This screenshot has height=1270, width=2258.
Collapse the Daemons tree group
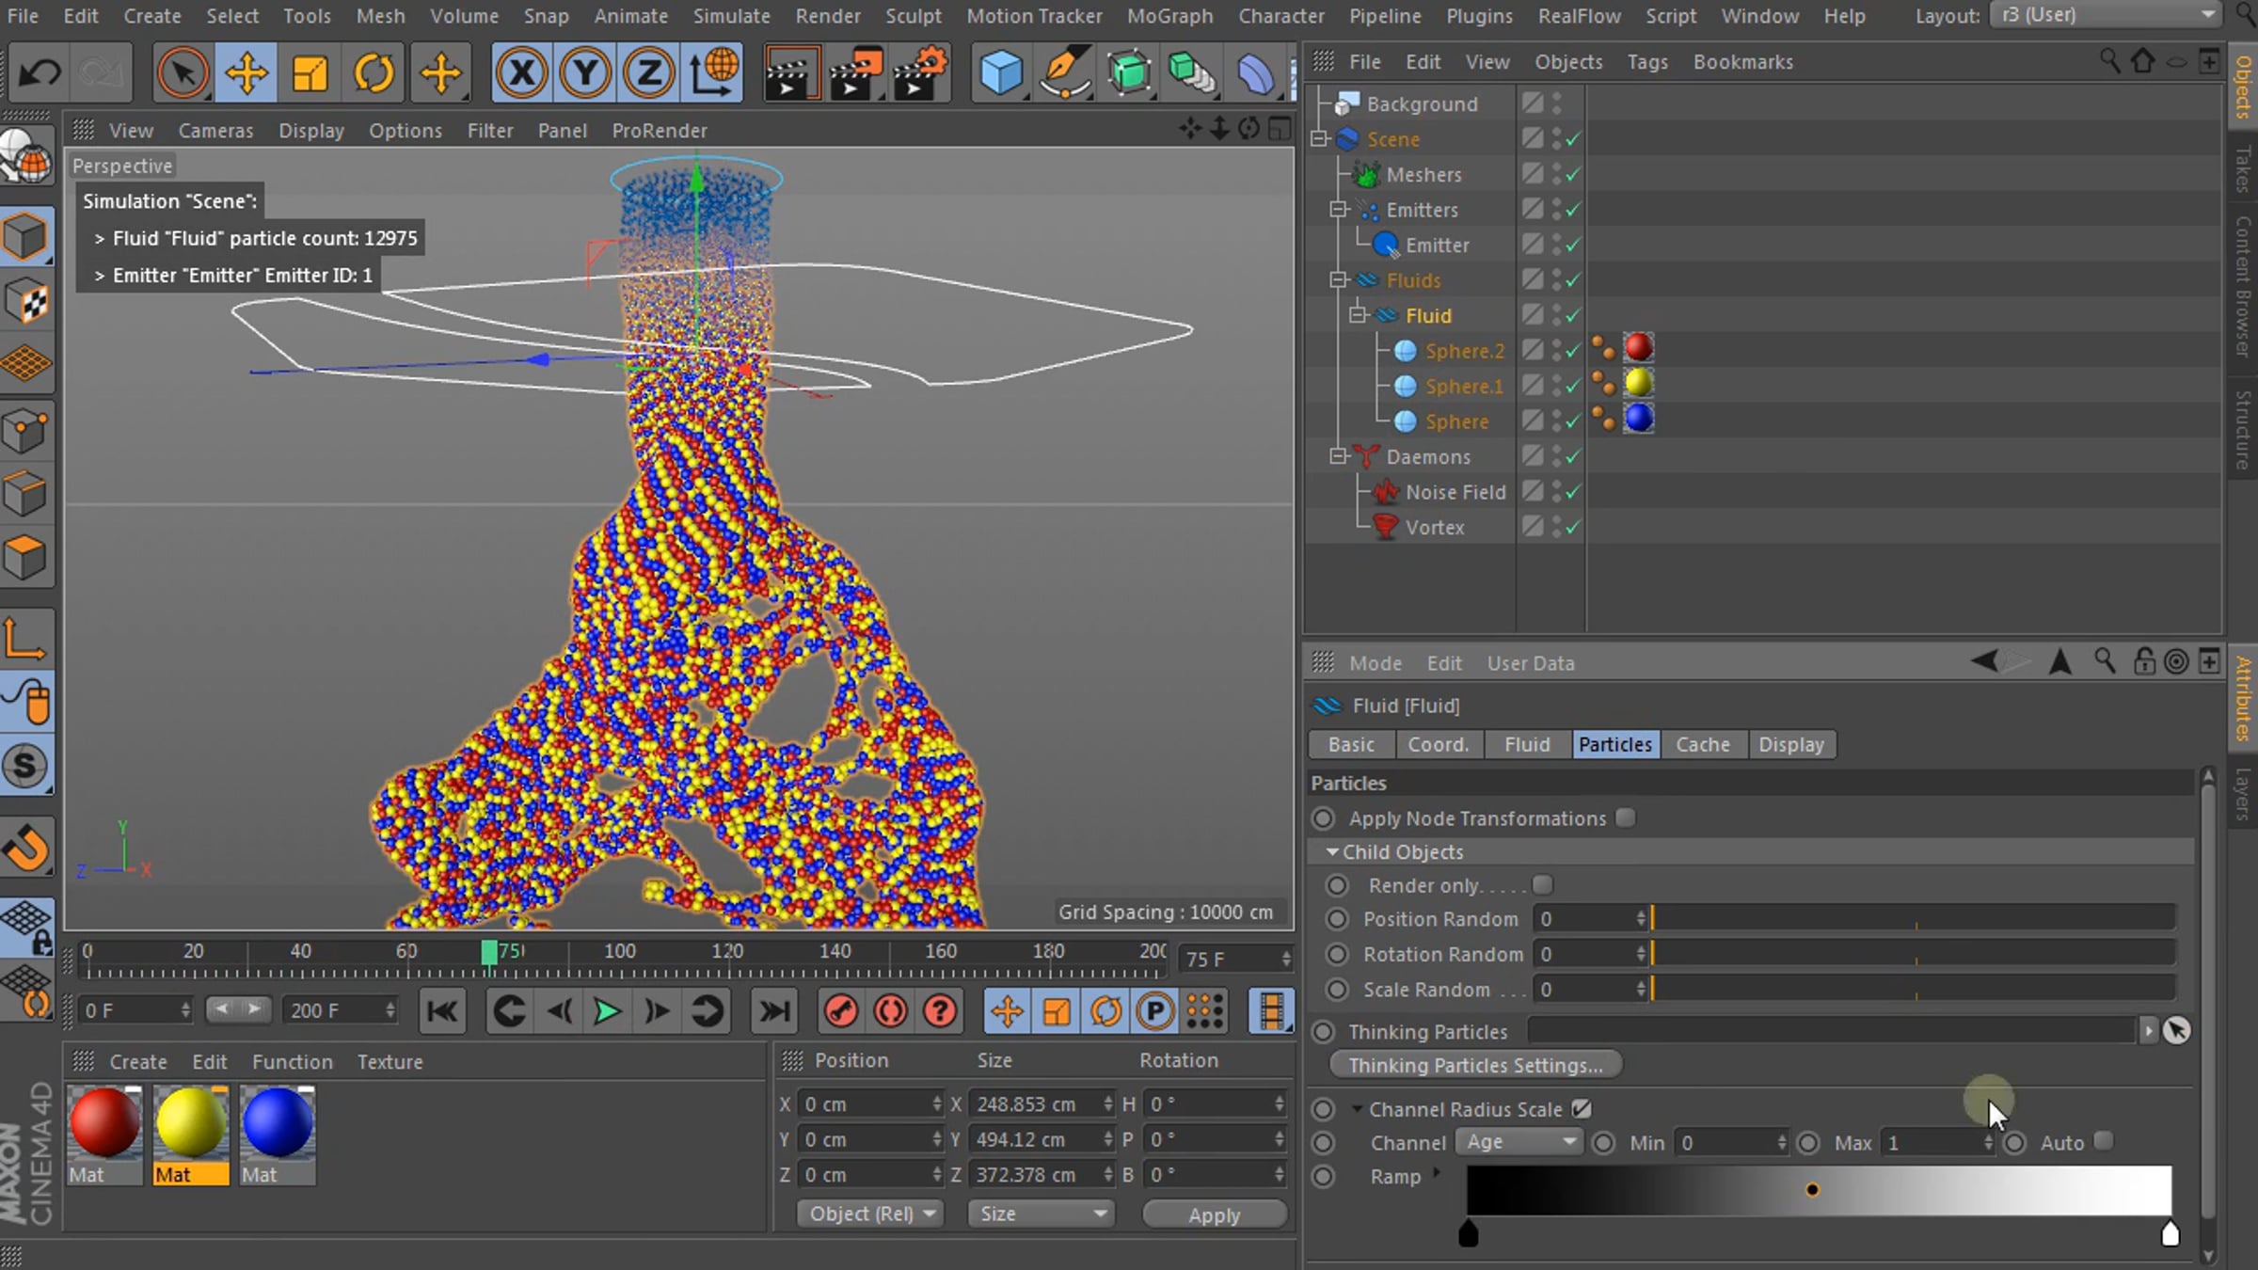tap(1338, 456)
